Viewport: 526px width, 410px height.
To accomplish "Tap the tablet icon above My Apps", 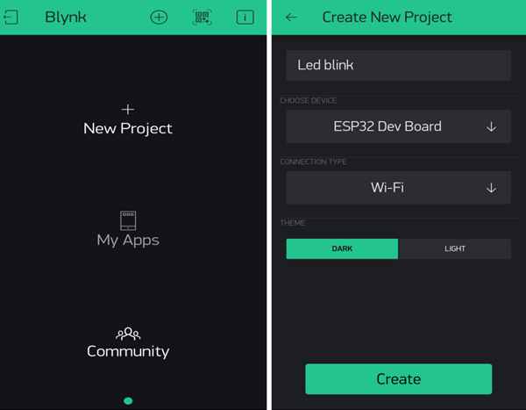I will [128, 220].
